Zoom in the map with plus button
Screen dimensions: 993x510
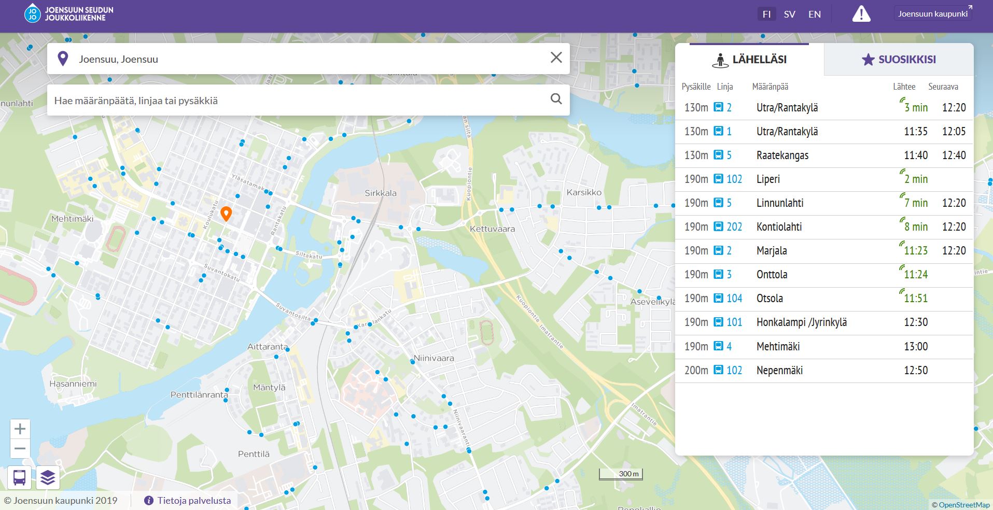[x=20, y=429]
